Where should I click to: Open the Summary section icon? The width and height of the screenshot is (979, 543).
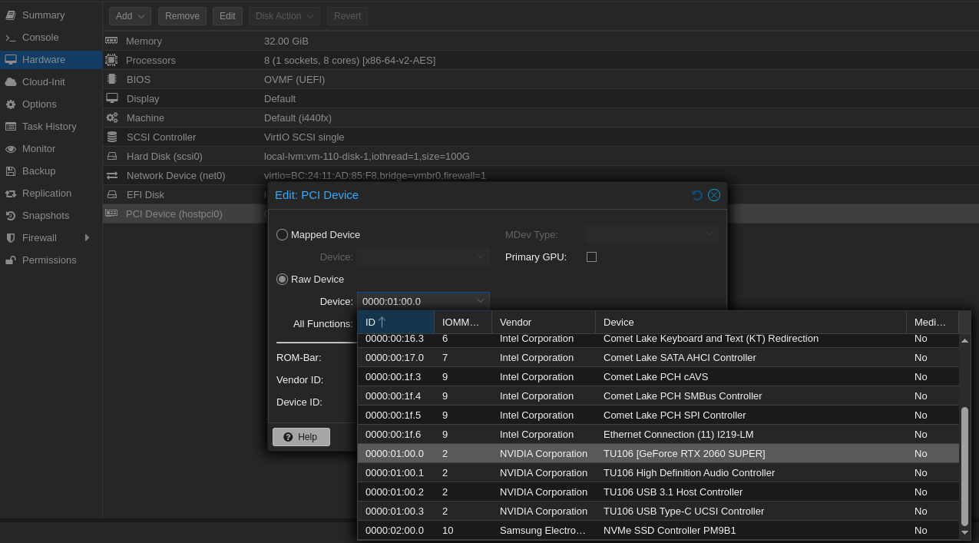point(11,15)
